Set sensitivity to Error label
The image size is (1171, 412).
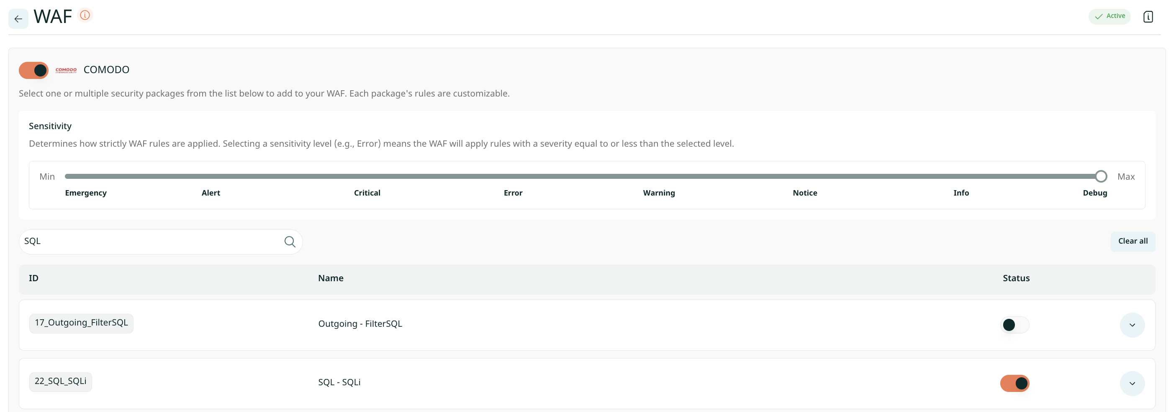click(x=513, y=193)
